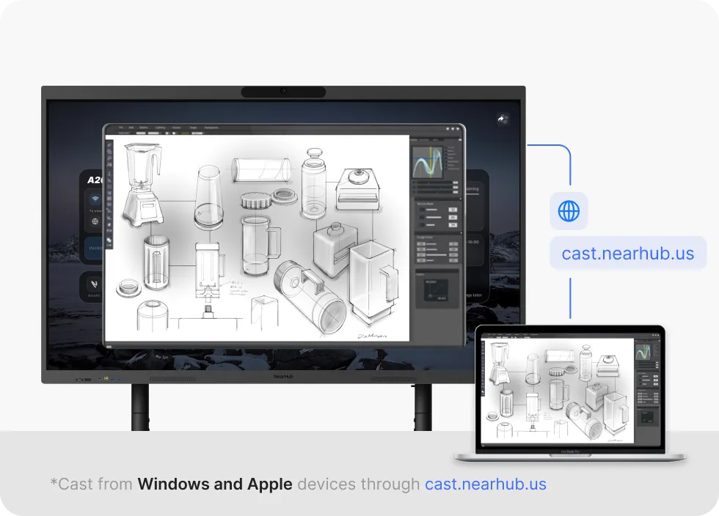Click the curves graph thumbnail in the right panel
The height and width of the screenshot is (516, 719).
[x=429, y=161]
